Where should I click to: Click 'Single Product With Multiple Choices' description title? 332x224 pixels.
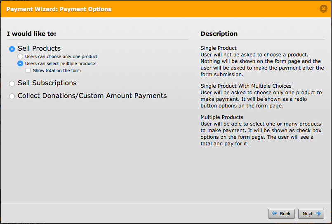pos(246,86)
